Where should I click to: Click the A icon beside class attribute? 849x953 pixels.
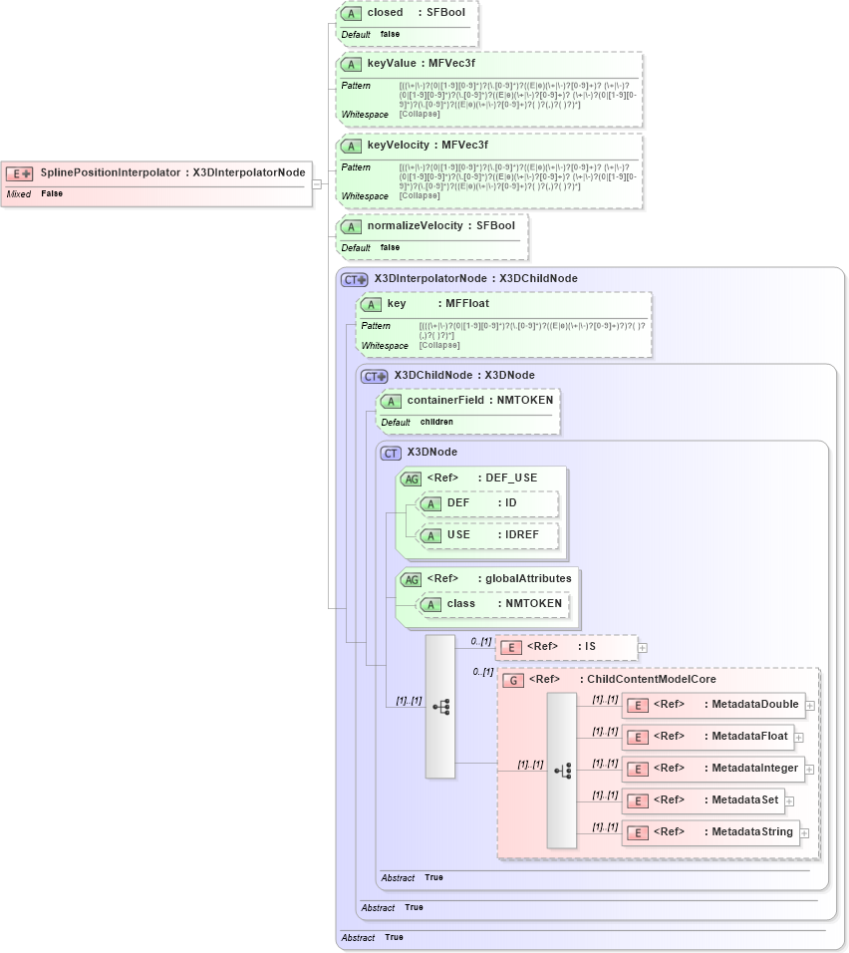[x=430, y=605]
